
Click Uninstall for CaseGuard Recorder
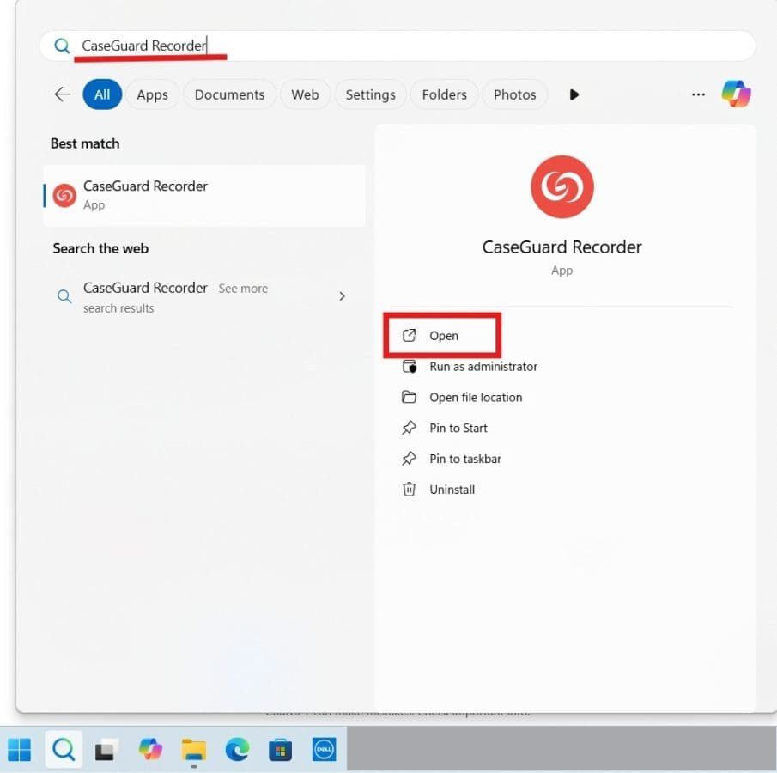click(452, 490)
